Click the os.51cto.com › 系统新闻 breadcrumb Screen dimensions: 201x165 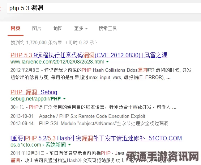(x=38, y=145)
